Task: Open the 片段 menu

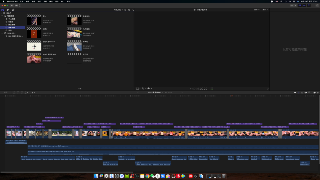Action: point(45,1)
